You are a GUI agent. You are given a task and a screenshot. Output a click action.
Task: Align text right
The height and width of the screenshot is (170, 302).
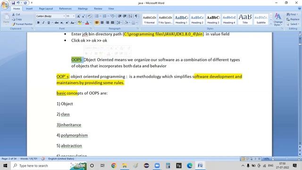click(107, 23)
